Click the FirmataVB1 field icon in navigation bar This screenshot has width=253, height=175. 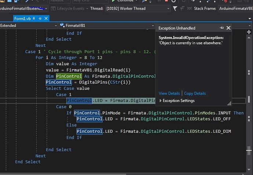[x=62, y=25]
